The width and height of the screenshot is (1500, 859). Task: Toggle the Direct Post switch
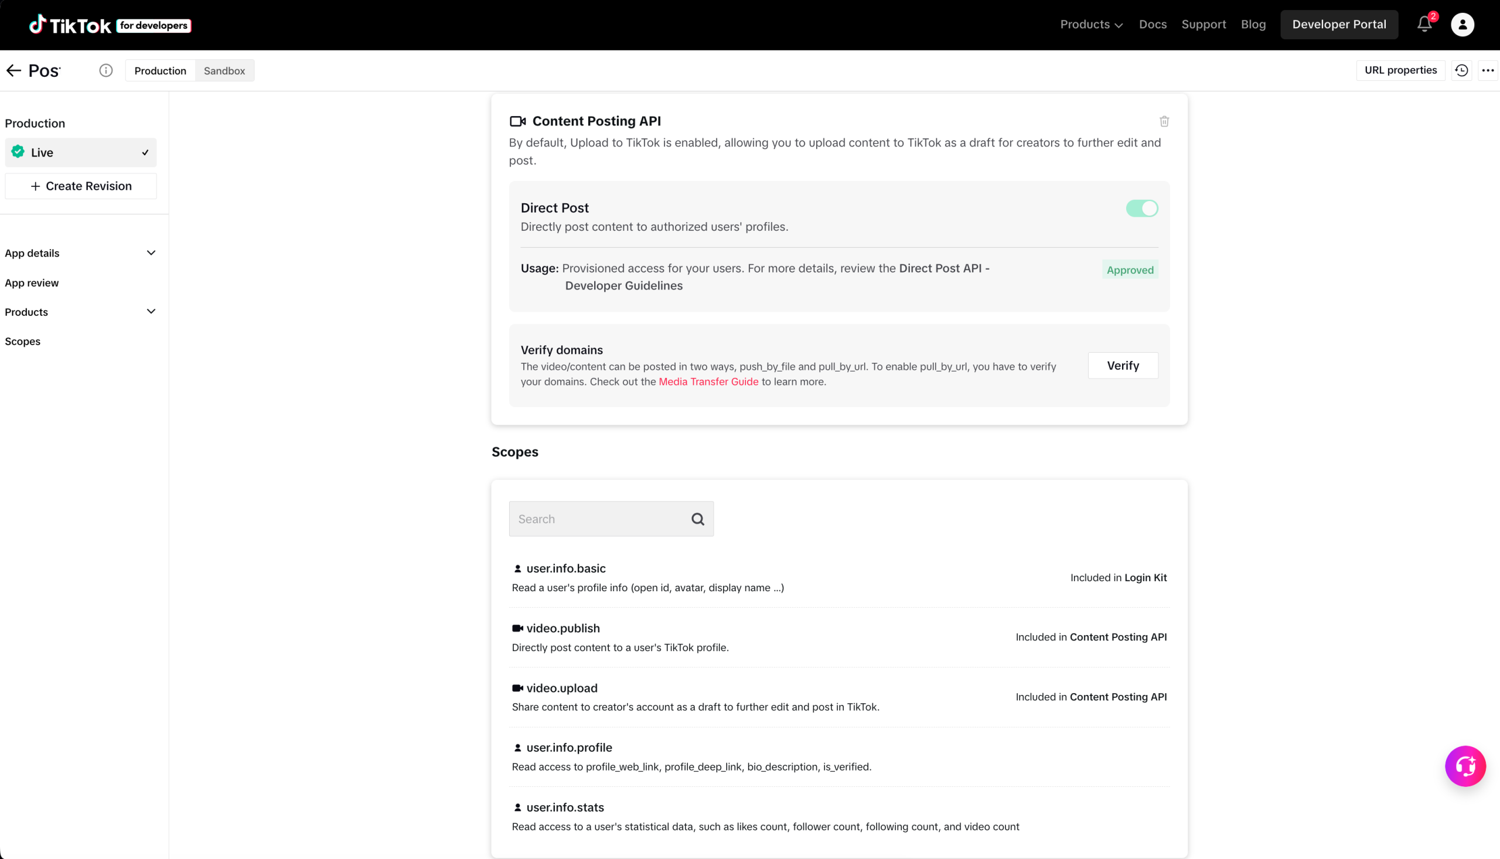[1142, 208]
